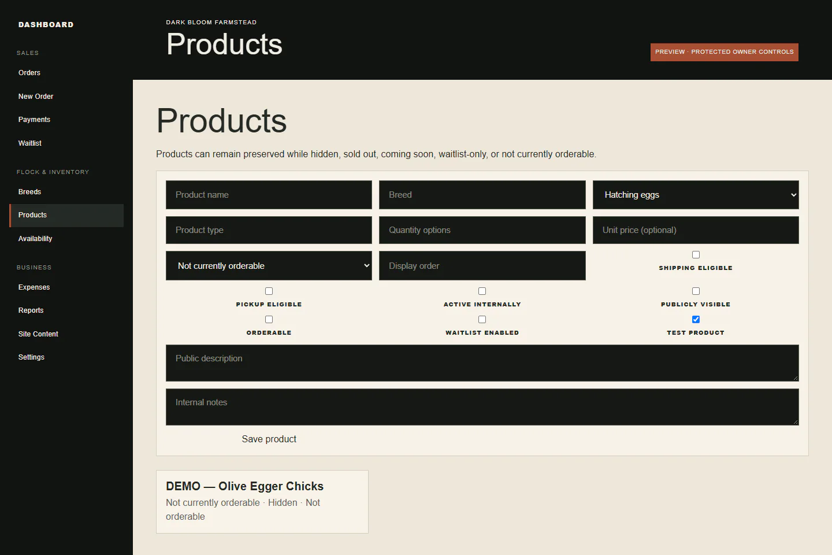Open the DEMO — Olive Egger Chicks card

[x=262, y=502]
